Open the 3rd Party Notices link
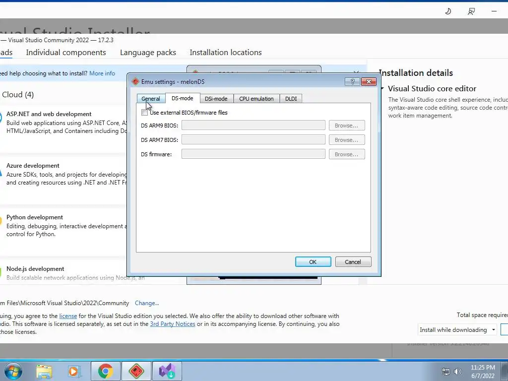Image resolution: width=508 pixels, height=381 pixels. [173, 324]
